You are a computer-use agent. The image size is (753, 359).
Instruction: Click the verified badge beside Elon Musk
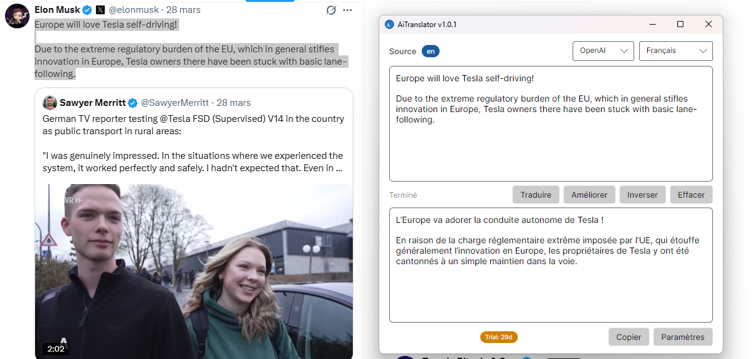click(x=87, y=10)
